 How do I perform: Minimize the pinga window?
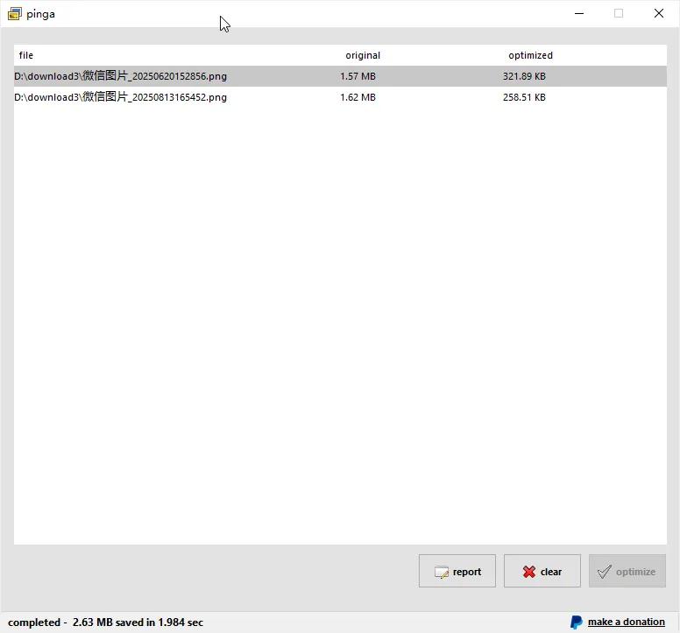[579, 13]
